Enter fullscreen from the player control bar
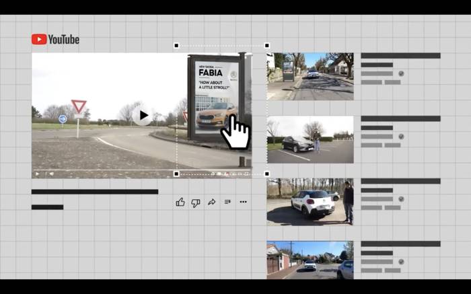The image size is (471, 294). pyautogui.click(x=247, y=174)
